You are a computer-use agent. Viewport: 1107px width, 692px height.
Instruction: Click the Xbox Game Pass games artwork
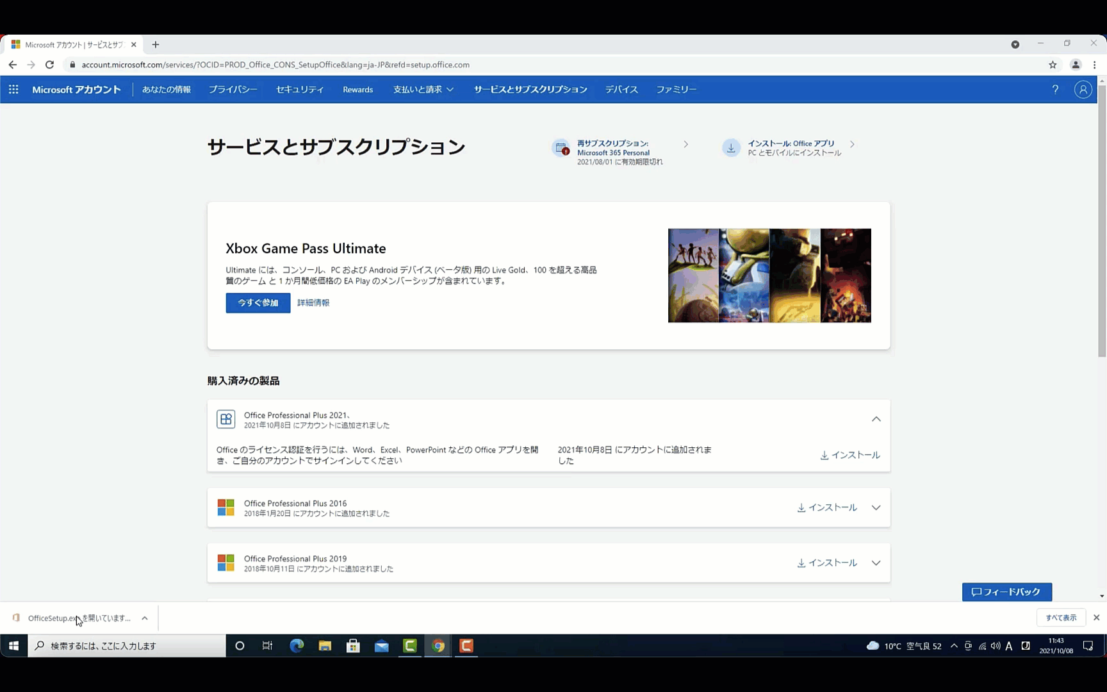(769, 276)
